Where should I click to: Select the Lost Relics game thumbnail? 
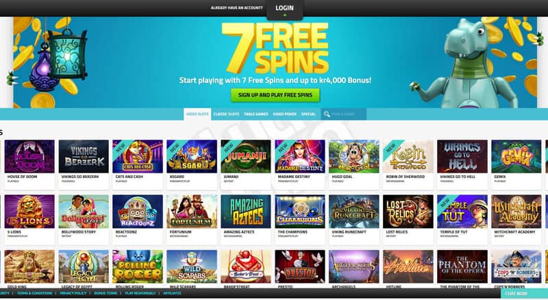(x=408, y=212)
